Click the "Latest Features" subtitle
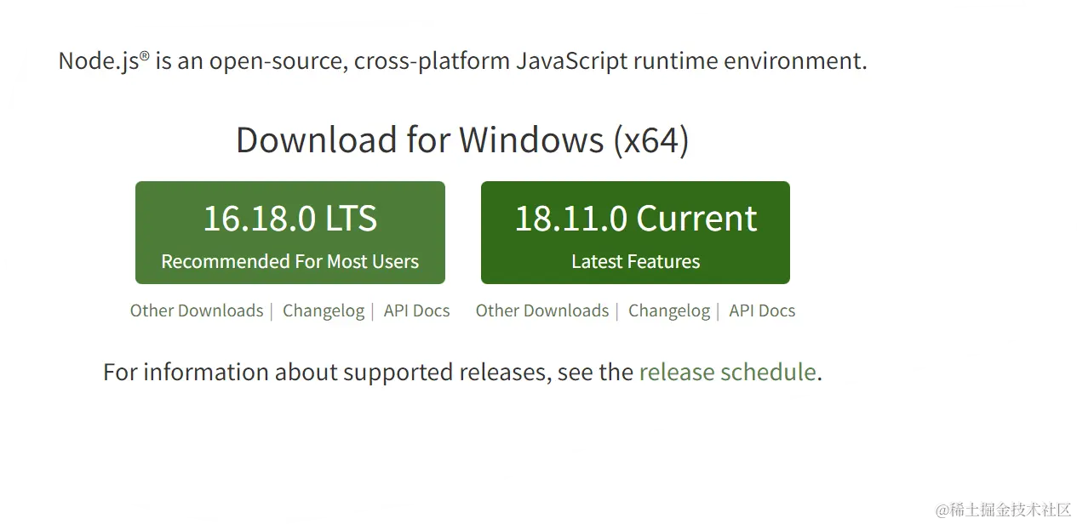Image resolution: width=1077 pixels, height=524 pixels. (x=635, y=261)
